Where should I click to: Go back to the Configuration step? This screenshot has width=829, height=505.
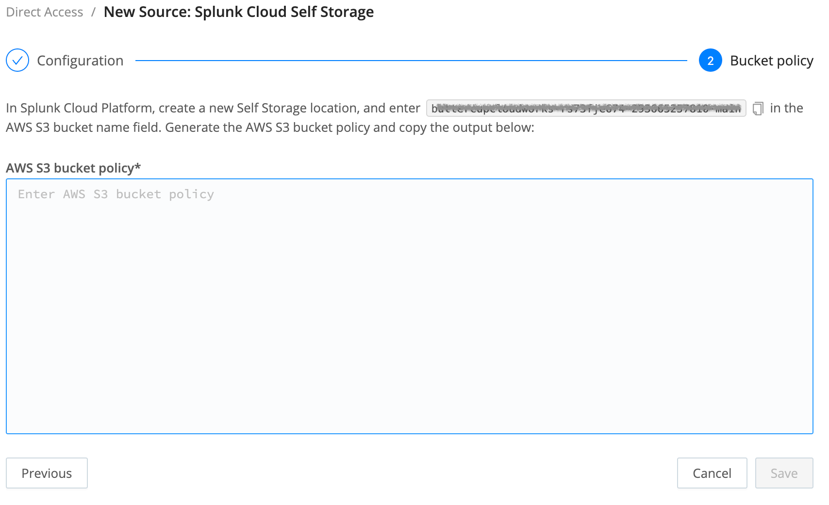pos(81,61)
